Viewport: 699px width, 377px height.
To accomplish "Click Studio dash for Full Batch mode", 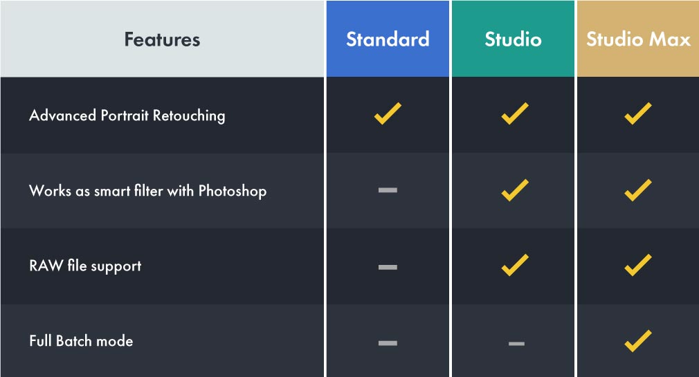I will pyautogui.click(x=516, y=343).
